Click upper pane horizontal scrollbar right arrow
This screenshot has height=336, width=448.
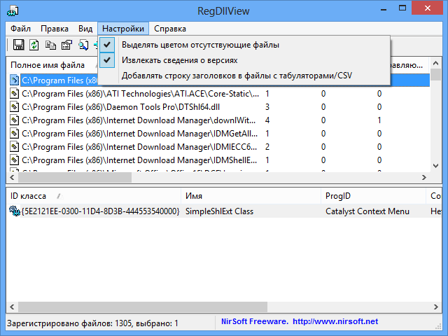click(424, 177)
